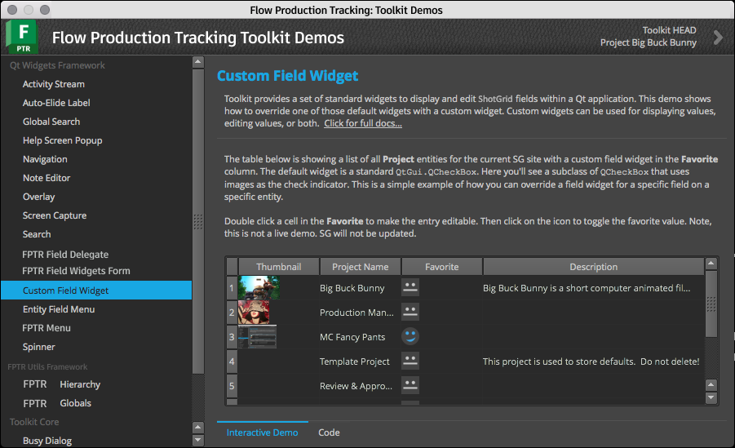Open the Entity Field Menu demo
735x448 pixels.
click(59, 309)
